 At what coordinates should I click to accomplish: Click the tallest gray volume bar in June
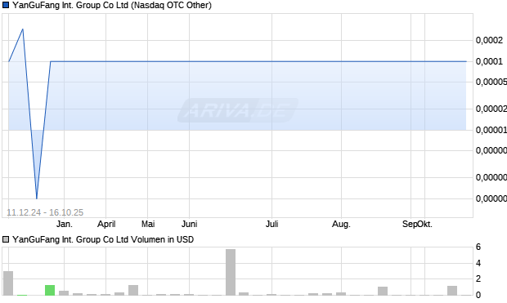(x=231, y=272)
